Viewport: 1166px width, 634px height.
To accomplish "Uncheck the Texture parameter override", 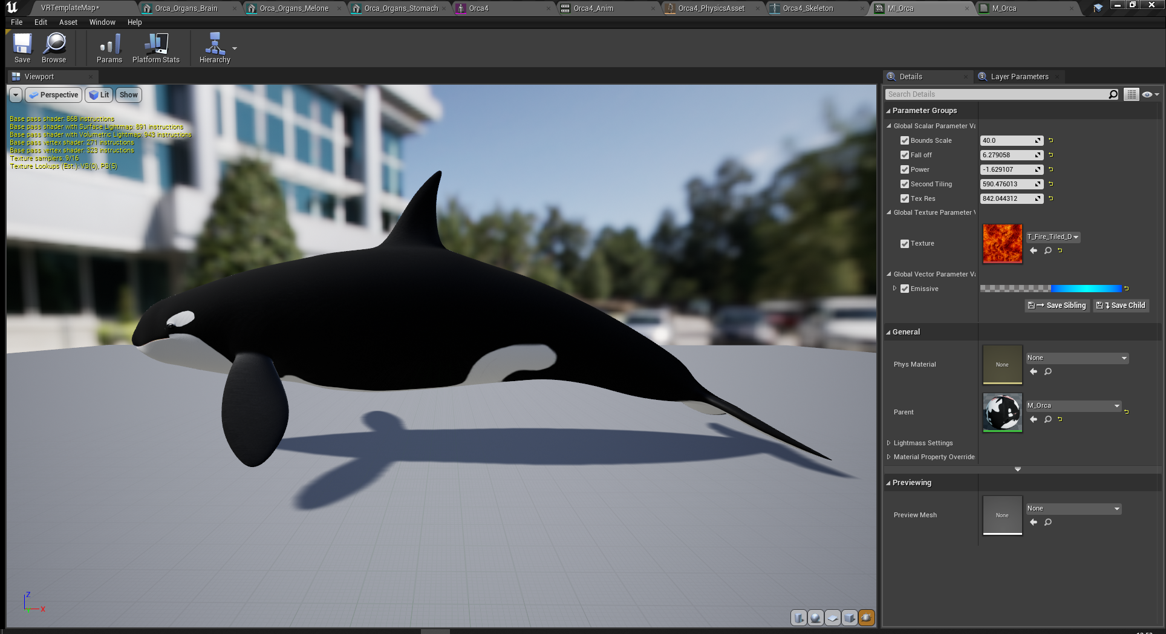I will [905, 243].
